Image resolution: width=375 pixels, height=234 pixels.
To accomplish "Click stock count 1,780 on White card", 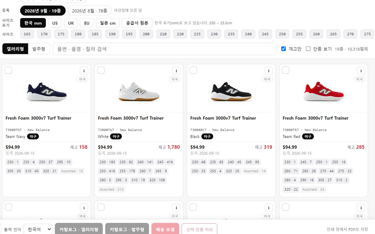I will 173,147.
